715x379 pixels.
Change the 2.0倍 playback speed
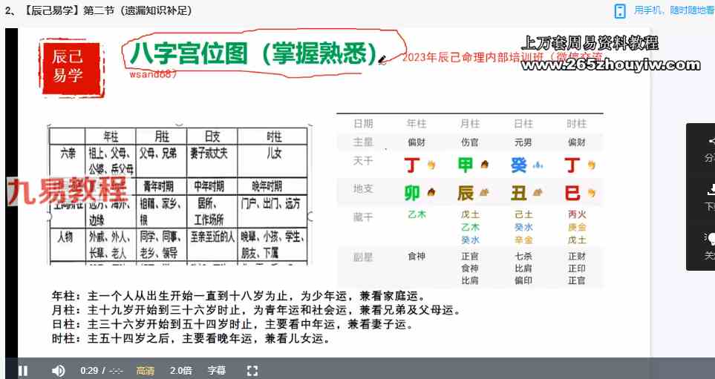click(181, 370)
